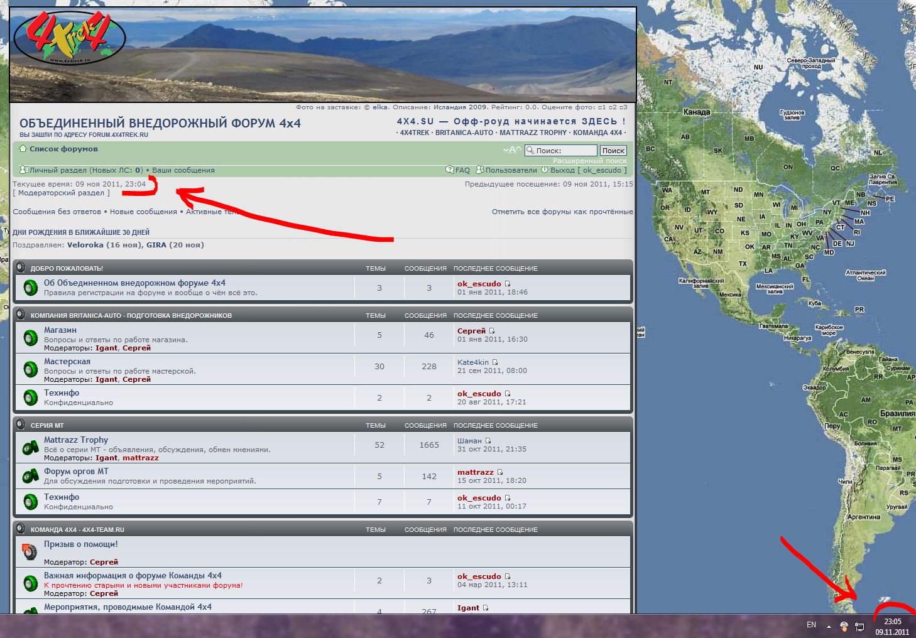Show hidden system tray icons arrow
The image size is (916, 638).
[x=829, y=626]
